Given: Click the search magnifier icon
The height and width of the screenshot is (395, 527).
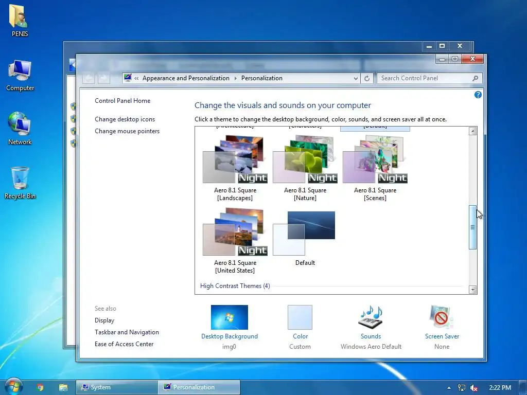Looking at the screenshot, I should [x=475, y=78].
